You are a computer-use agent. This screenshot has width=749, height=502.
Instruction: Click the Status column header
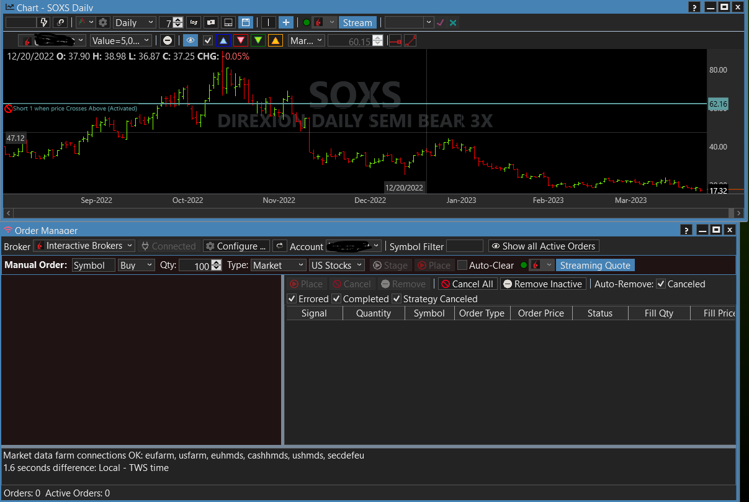(599, 313)
